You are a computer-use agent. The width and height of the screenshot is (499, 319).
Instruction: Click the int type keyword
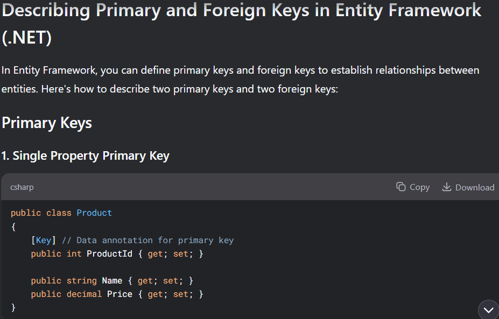74,254
